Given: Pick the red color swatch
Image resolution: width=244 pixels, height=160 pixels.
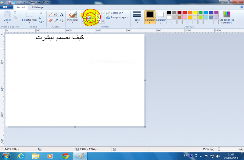Looking at the screenshot, I should (x=185, y=13).
